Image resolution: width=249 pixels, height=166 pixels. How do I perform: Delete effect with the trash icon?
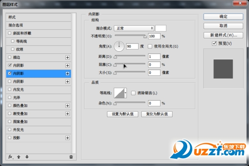(71, 157)
